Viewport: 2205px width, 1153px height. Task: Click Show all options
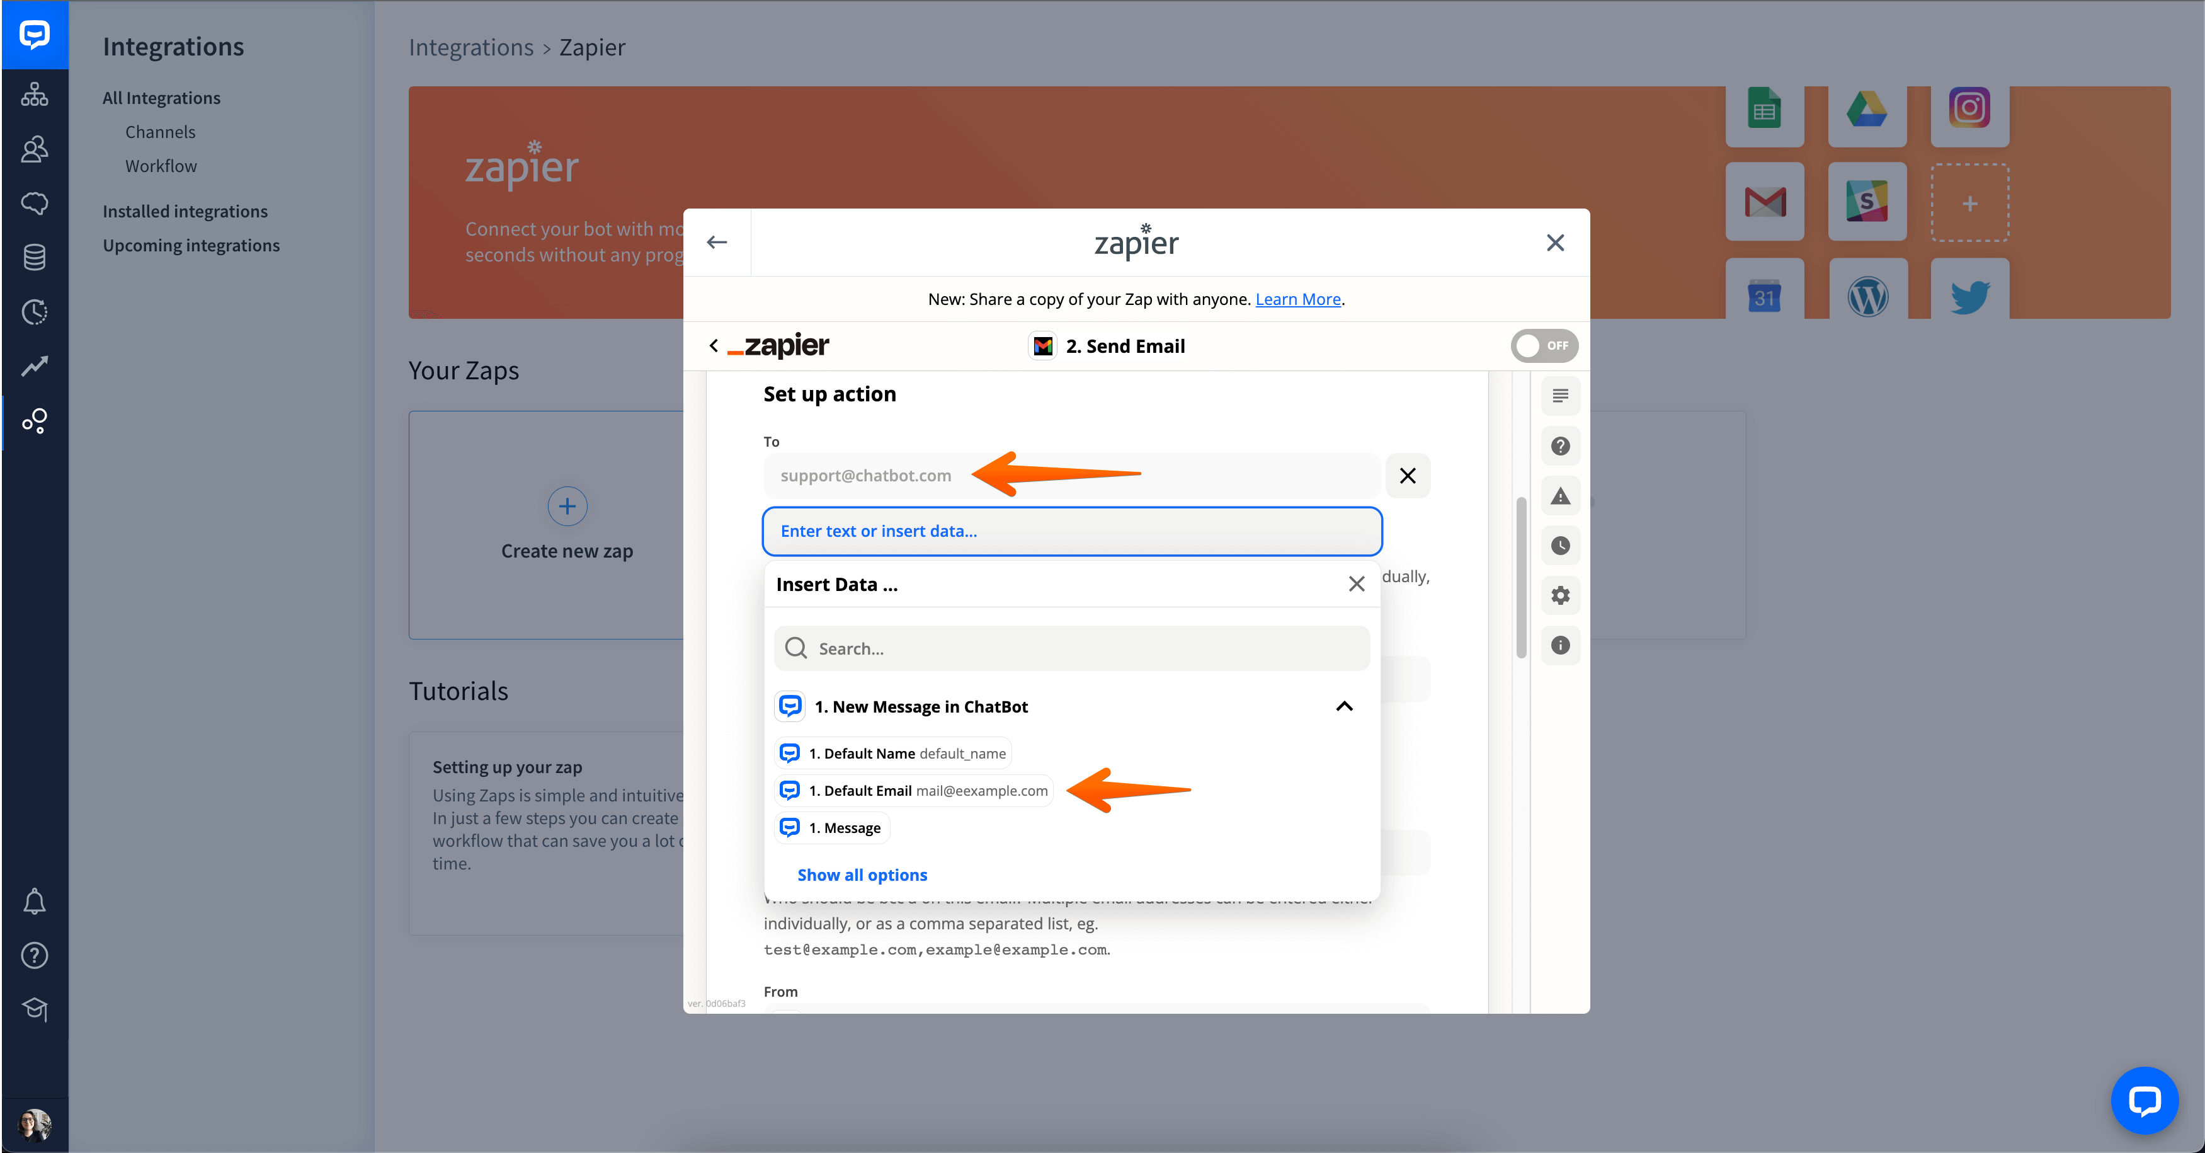click(x=862, y=875)
